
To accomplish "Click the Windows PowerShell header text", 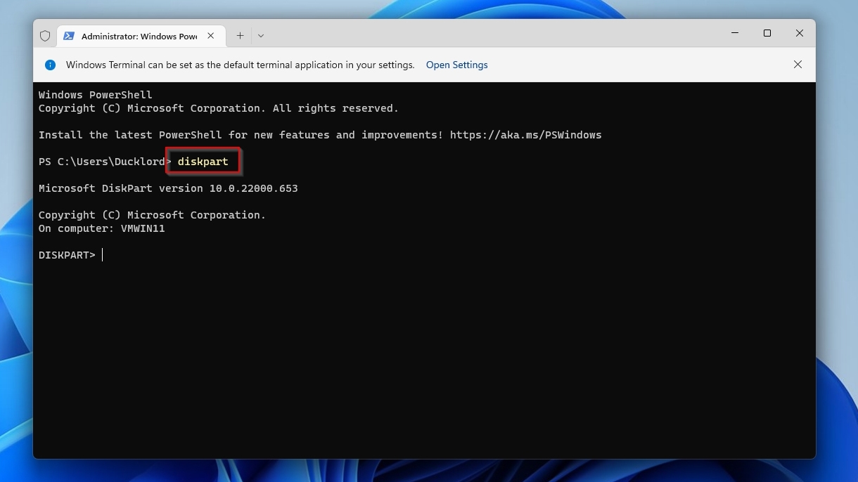I will 95,94.
